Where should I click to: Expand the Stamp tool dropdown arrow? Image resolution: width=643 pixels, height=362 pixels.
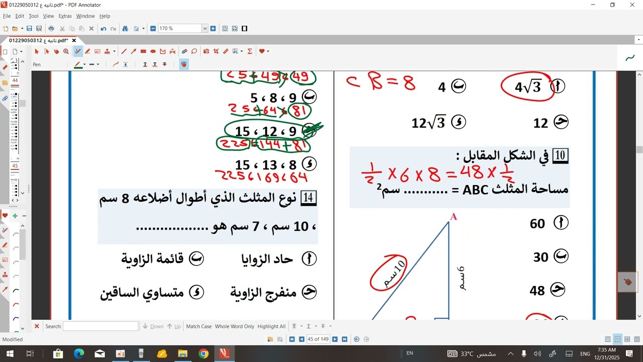coord(115,51)
